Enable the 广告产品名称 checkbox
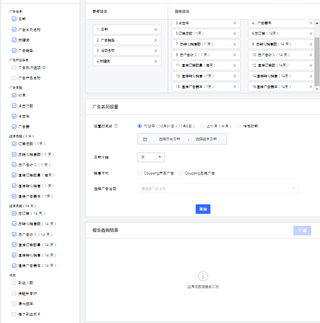Image resolution: width=320 pixels, height=323 pixels. 14,78
